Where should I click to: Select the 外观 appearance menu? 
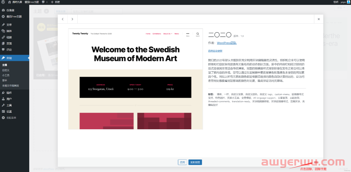click(15, 58)
